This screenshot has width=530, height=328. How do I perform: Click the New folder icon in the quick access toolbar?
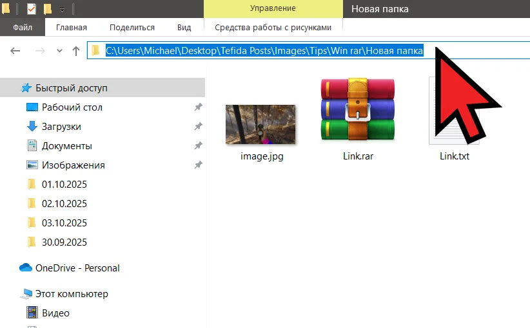coord(48,9)
